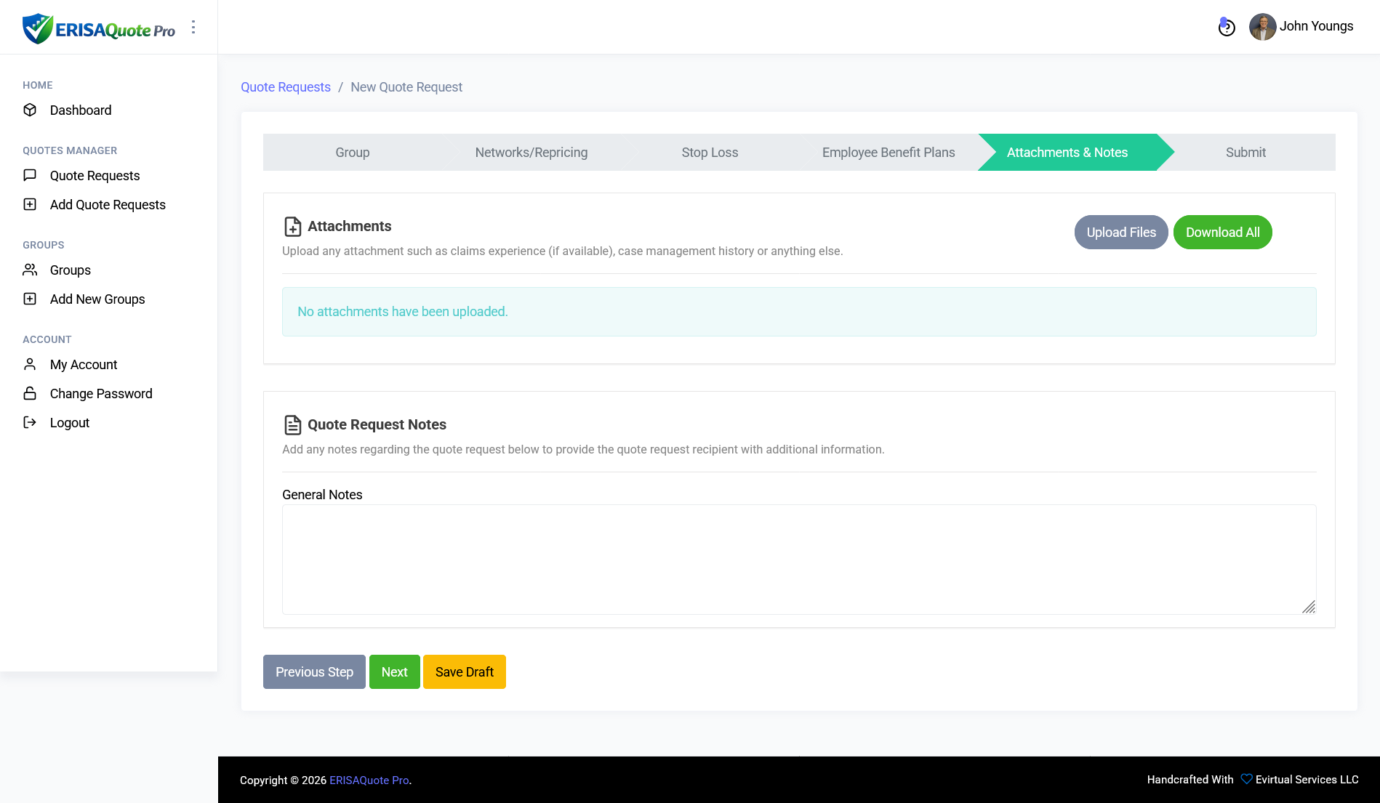Click John Youngs profile avatar

click(x=1262, y=27)
